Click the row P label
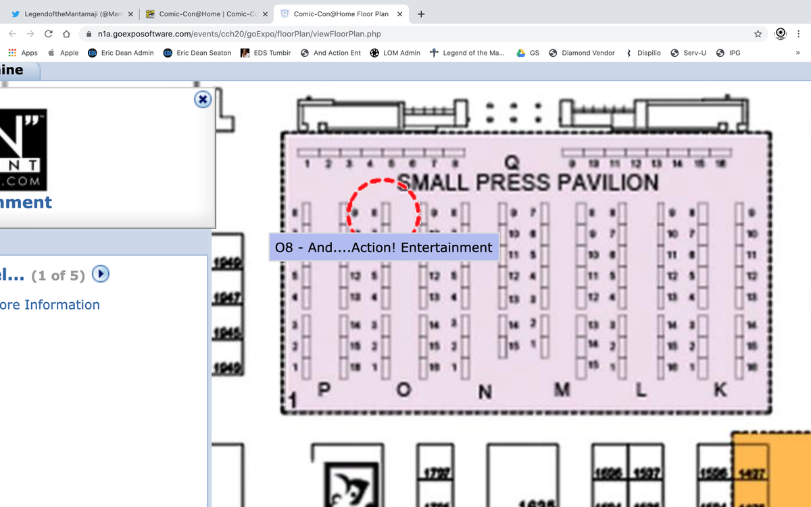The image size is (811, 507). point(324,389)
